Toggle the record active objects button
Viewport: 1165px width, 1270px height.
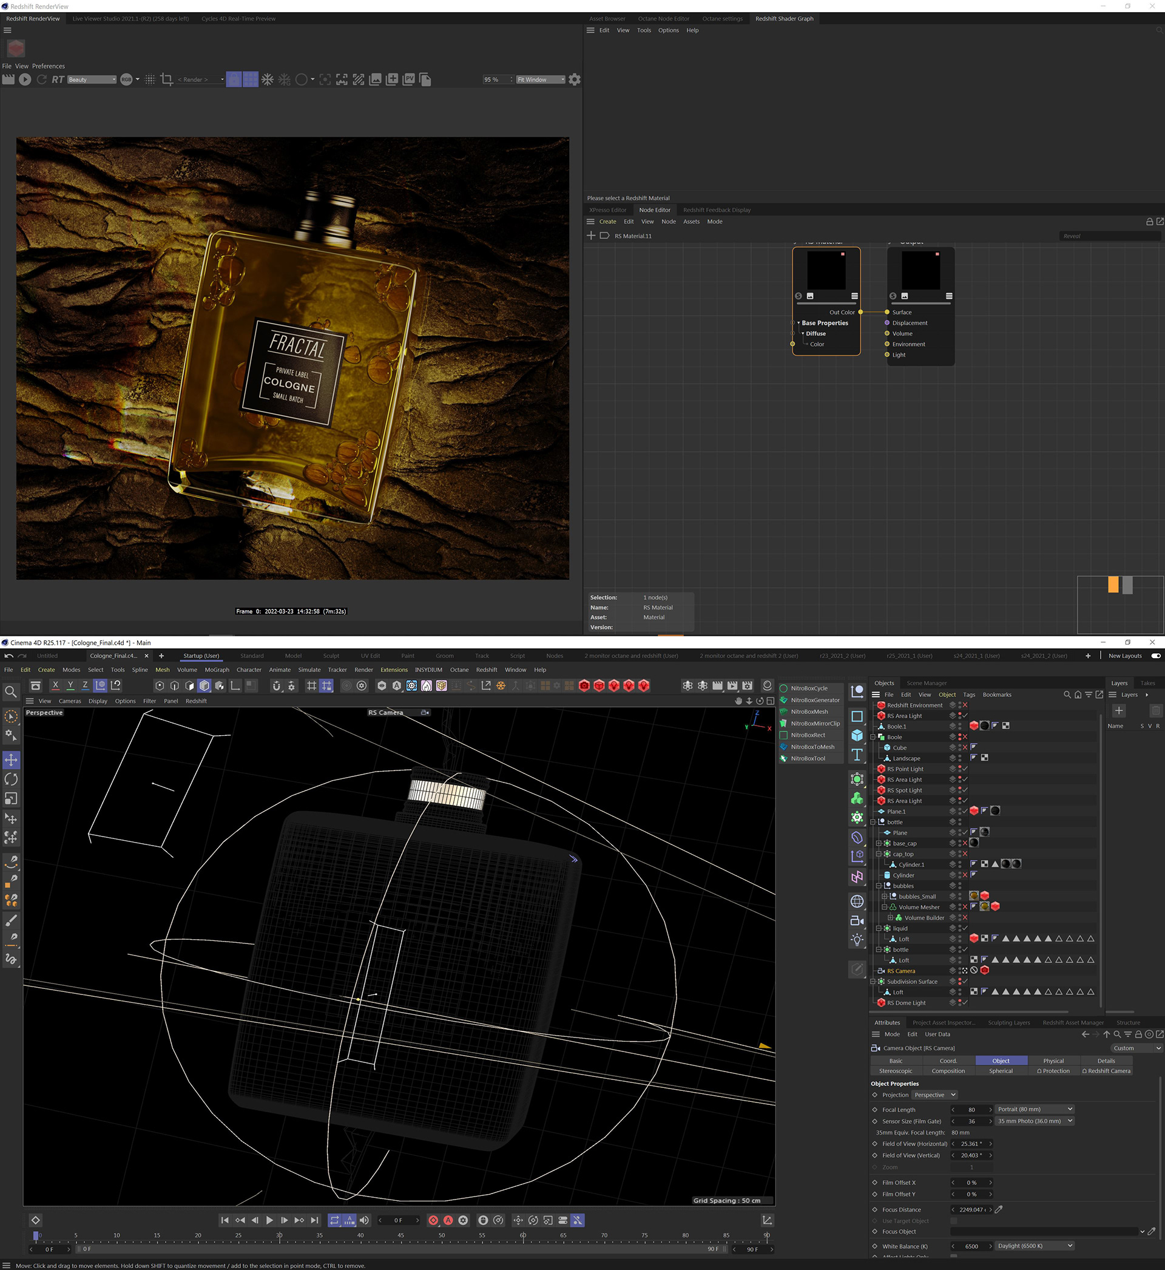(x=433, y=1220)
